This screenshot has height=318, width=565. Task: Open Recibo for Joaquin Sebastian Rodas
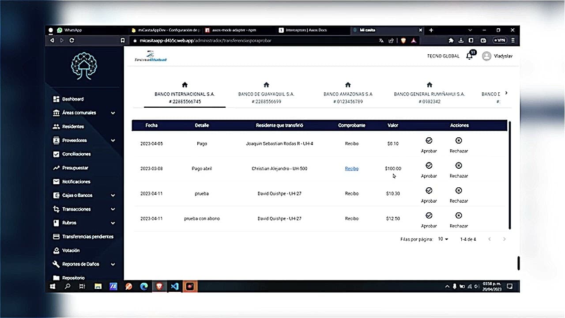coord(352,144)
